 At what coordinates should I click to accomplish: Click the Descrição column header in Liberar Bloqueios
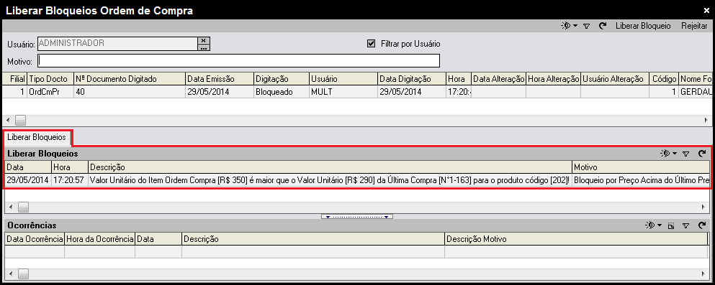pos(330,167)
